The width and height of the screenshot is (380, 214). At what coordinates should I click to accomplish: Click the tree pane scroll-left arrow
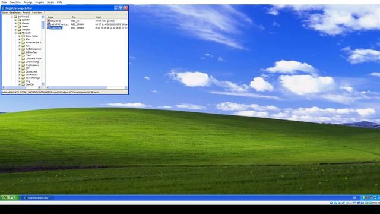click(x=3, y=87)
